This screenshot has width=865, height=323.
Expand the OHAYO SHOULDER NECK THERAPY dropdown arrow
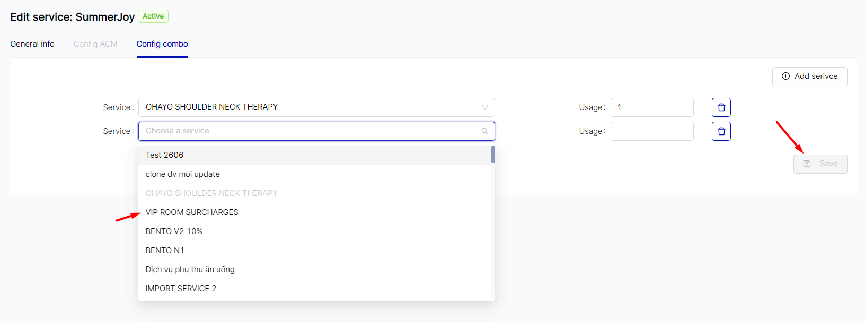484,107
